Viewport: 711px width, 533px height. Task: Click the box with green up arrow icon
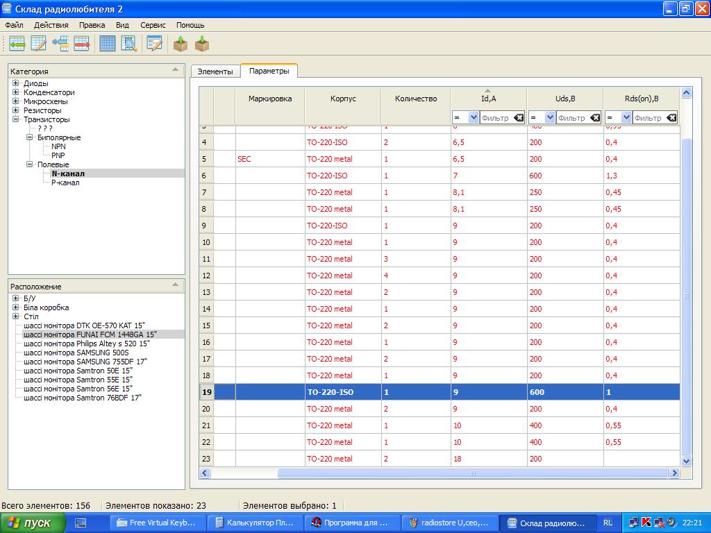click(181, 44)
